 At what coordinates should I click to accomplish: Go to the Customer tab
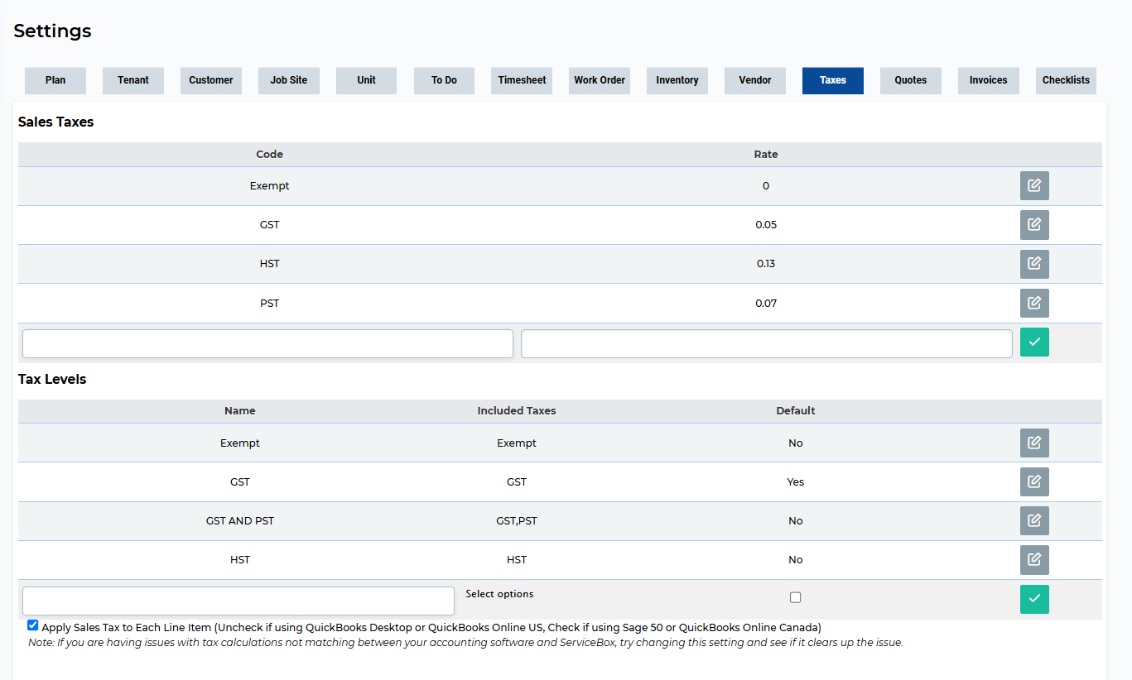point(211,80)
